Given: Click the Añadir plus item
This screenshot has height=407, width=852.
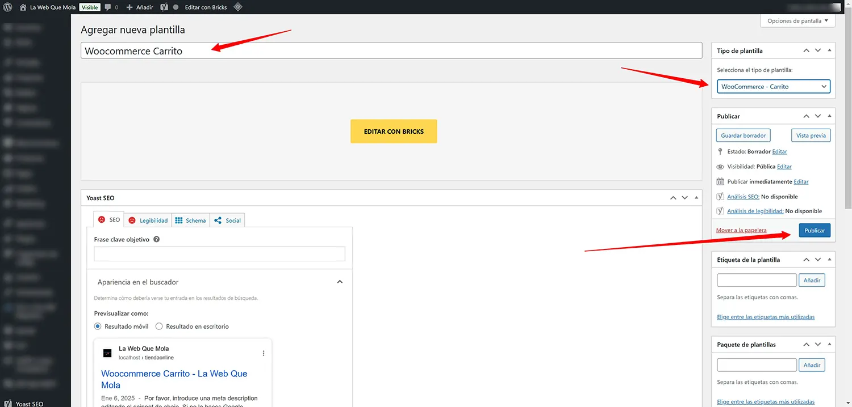Looking at the screenshot, I should (140, 7).
